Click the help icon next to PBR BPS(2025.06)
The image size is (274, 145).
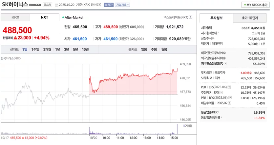[230, 98]
